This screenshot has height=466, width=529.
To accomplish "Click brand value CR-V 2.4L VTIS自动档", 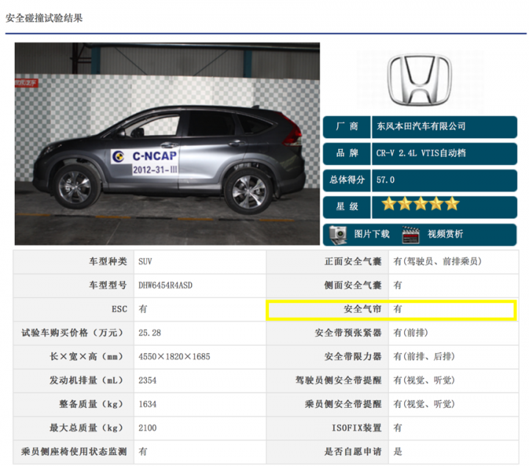I will [421, 153].
